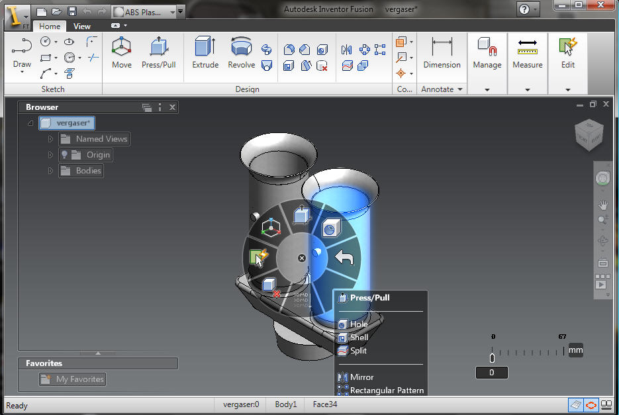Screen dimensions: 619x415
Task: Select the ellipse sketch tool
Action: pos(69,42)
